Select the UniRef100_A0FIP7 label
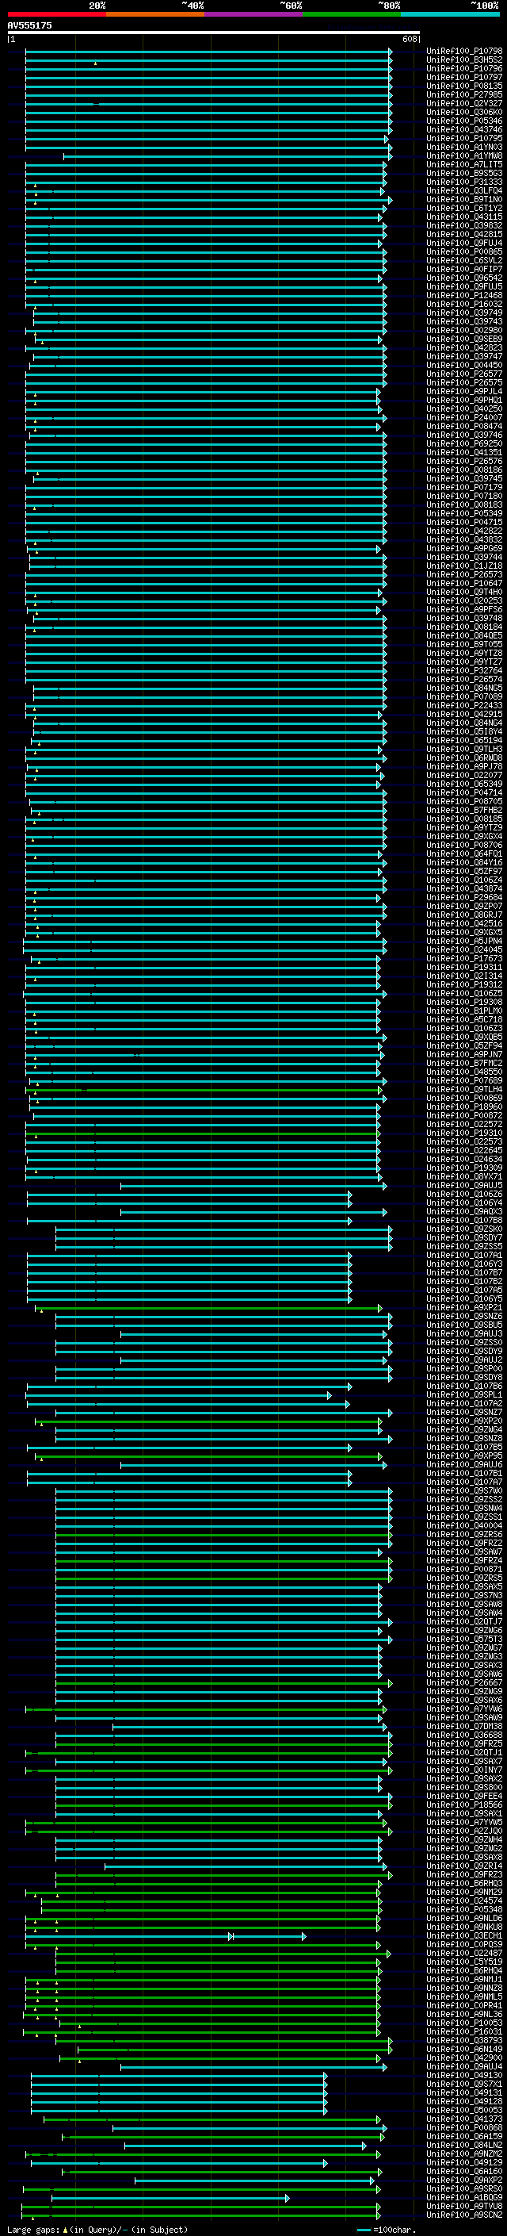The image size is (507, 2236). coord(464,269)
